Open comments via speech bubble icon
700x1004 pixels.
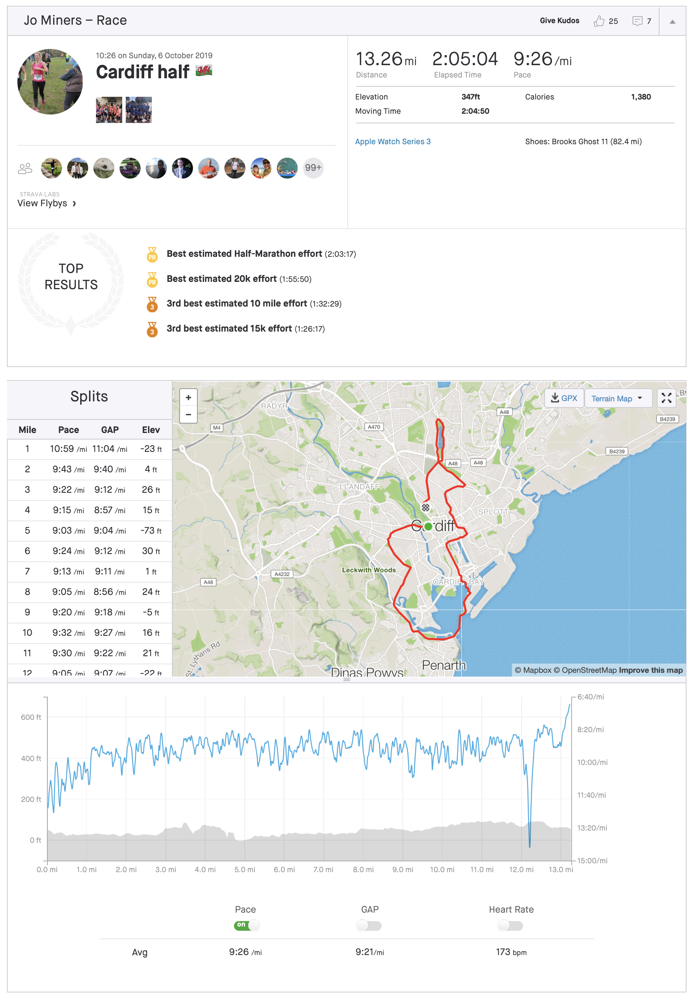tap(637, 21)
